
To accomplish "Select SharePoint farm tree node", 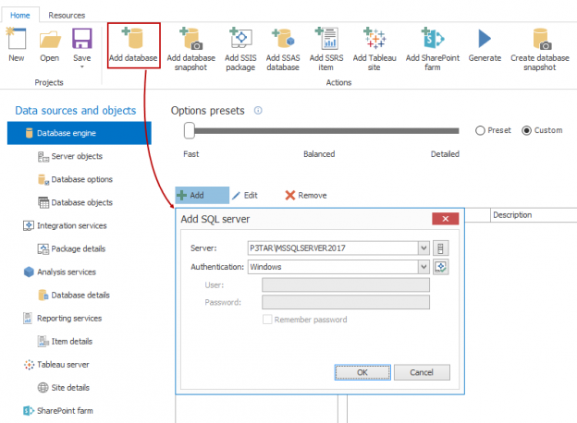I will tap(58, 411).
